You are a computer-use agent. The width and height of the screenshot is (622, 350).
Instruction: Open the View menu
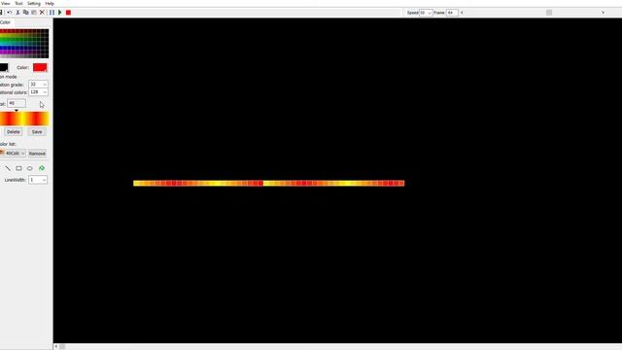tap(6, 3)
